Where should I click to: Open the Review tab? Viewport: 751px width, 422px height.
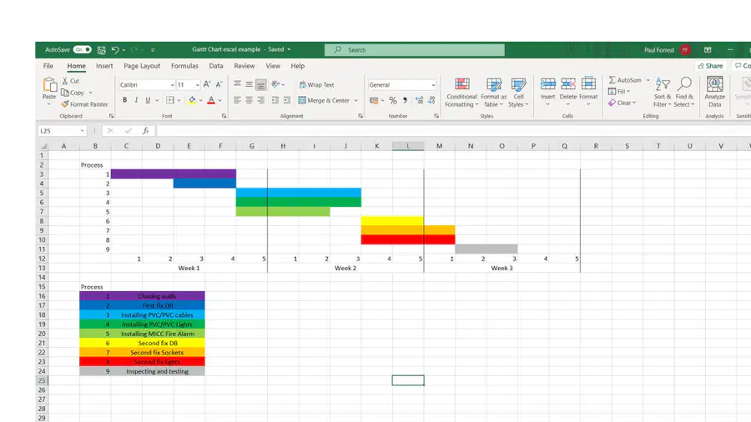244,66
